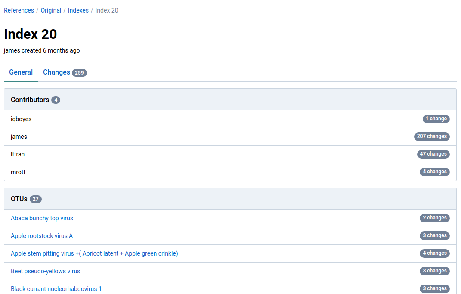Click the 207 changes badge
Screen dimensions: 461x294
point(432,136)
